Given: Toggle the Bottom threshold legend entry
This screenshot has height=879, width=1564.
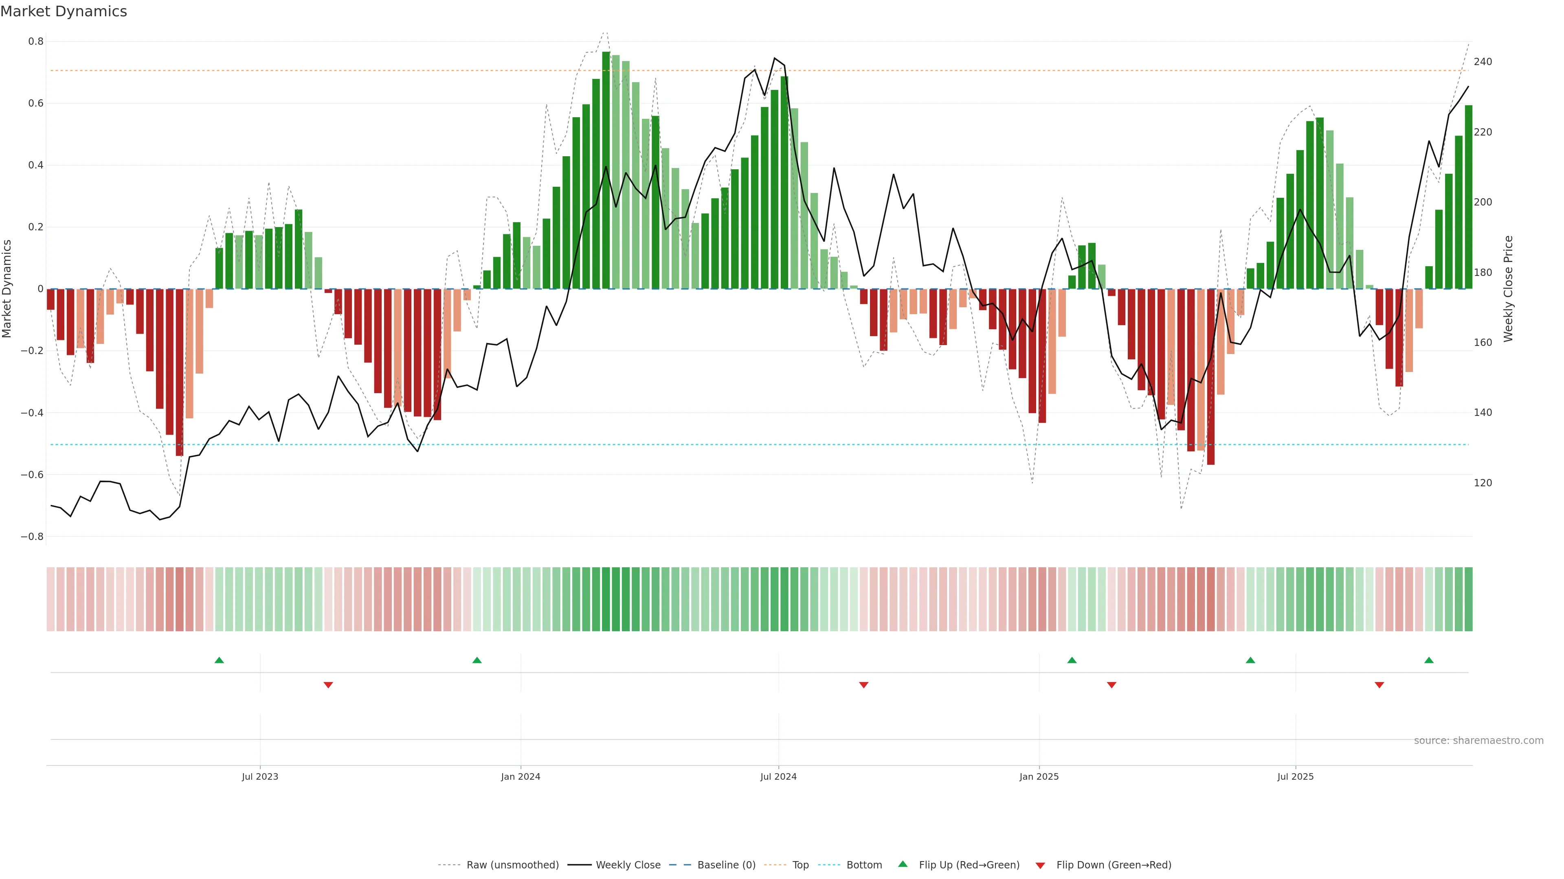Looking at the screenshot, I should 864,865.
